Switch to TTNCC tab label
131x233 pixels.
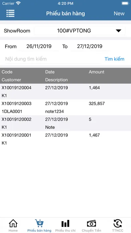pos(118,230)
